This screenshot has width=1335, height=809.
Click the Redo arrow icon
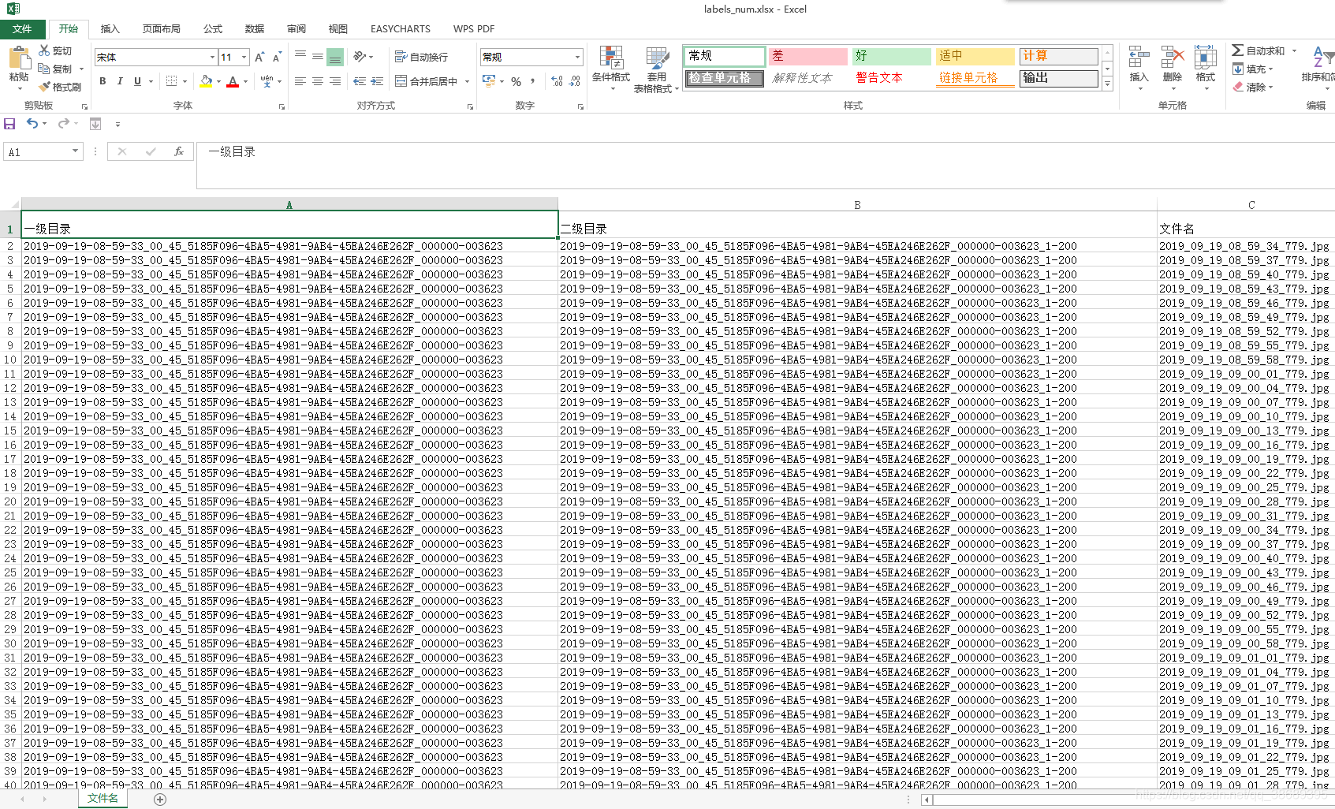point(63,124)
